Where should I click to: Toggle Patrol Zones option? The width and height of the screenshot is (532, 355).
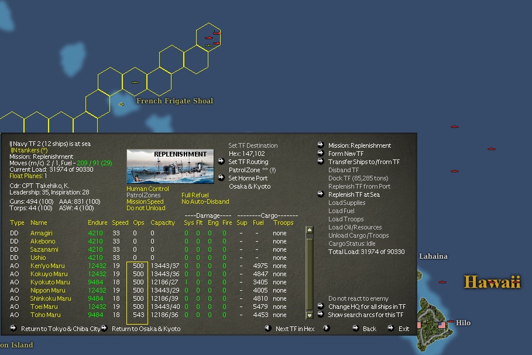click(x=143, y=195)
